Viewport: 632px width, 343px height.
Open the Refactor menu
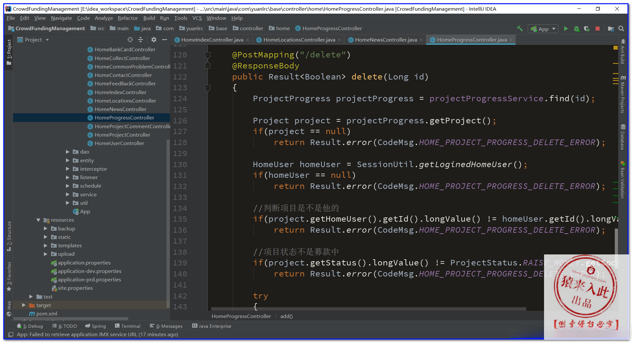(128, 18)
